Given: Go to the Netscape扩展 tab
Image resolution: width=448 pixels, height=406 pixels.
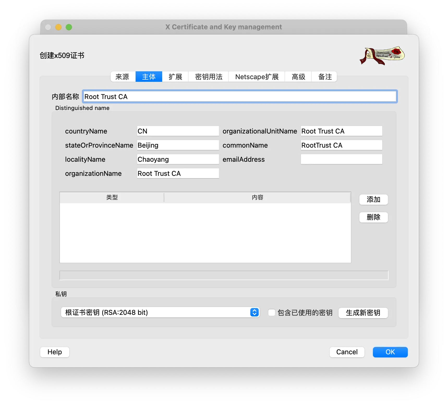Looking at the screenshot, I should pos(257,77).
